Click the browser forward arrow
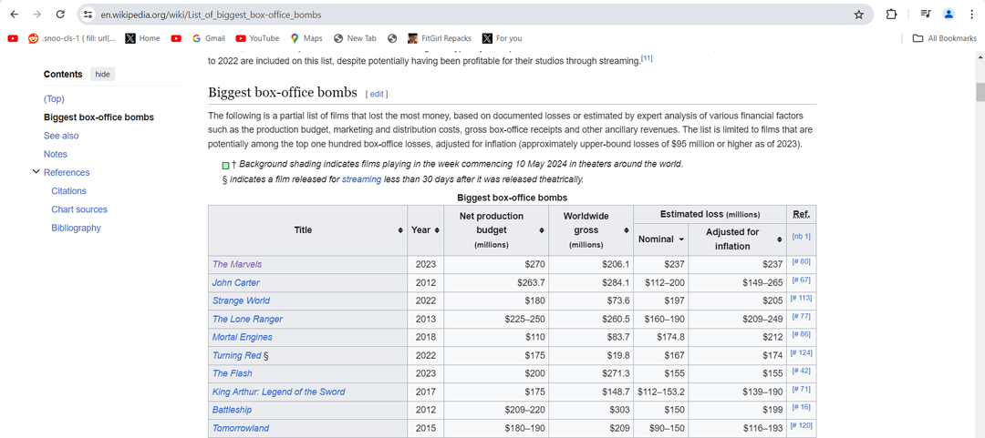985x438 pixels. [x=37, y=14]
